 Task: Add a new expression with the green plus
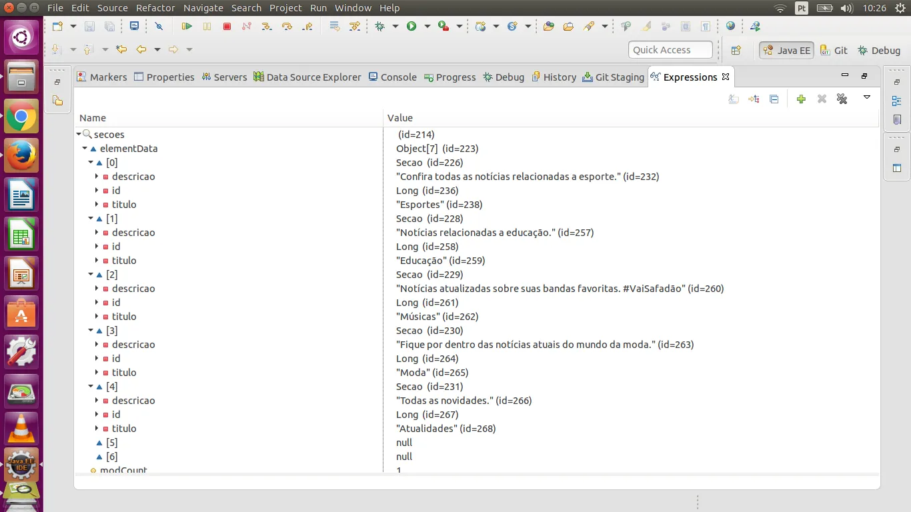point(801,99)
